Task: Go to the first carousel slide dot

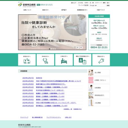Action: (49, 49)
